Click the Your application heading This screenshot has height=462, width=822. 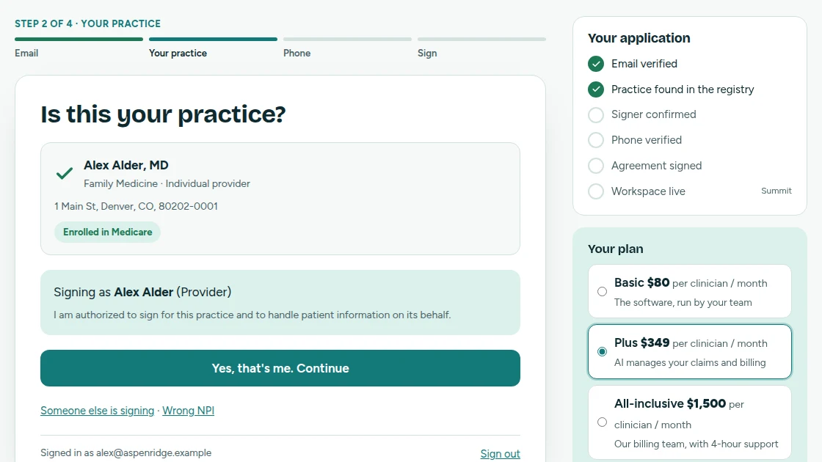click(x=639, y=38)
